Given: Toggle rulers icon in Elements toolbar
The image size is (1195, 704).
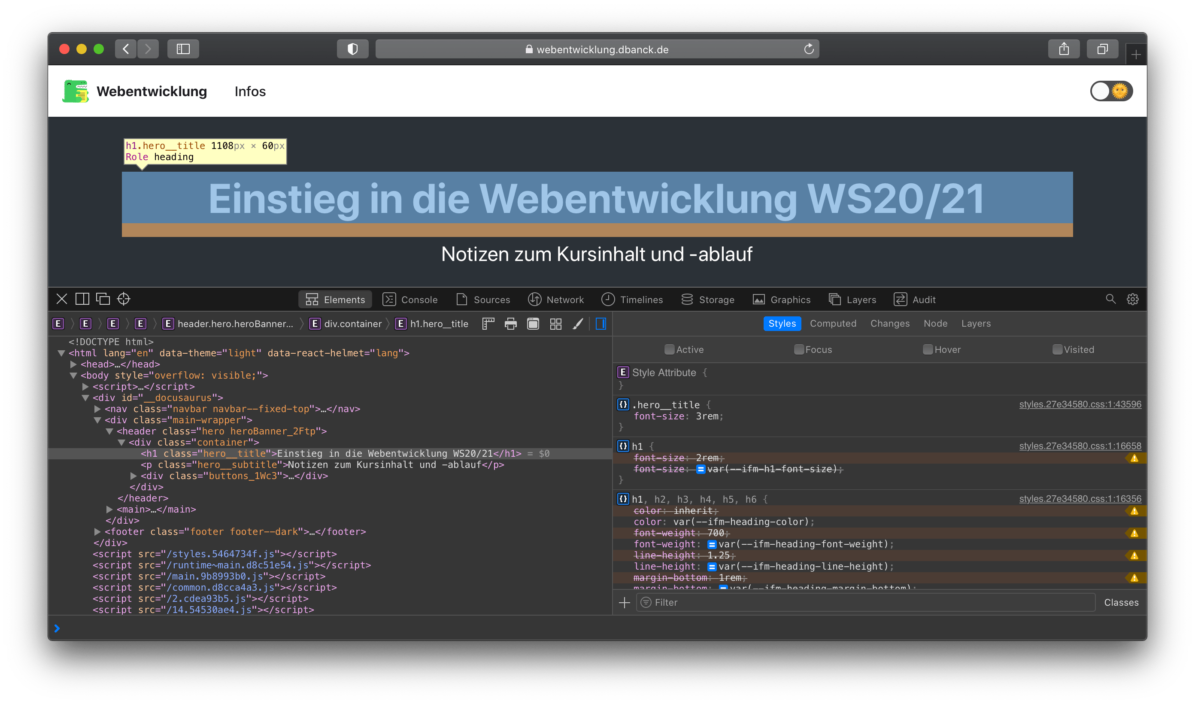Looking at the screenshot, I should pos(488,324).
